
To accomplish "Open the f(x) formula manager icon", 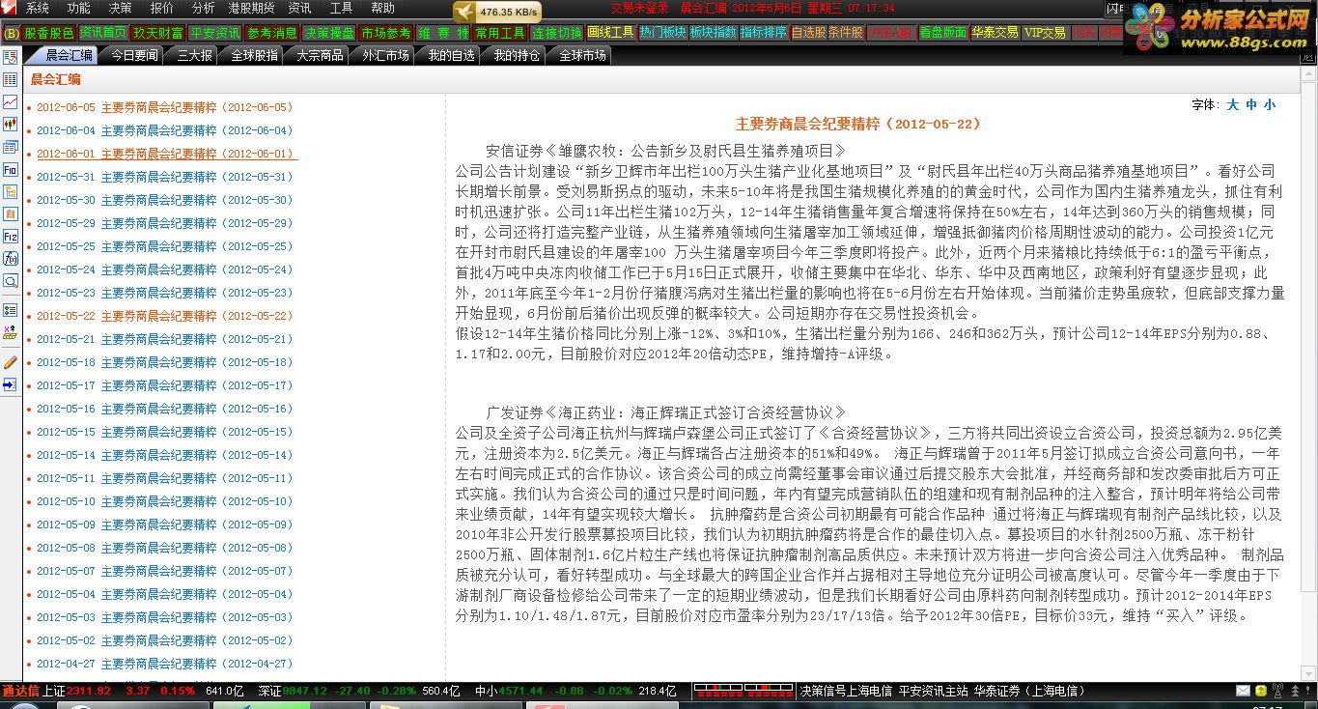I will 10,258.
